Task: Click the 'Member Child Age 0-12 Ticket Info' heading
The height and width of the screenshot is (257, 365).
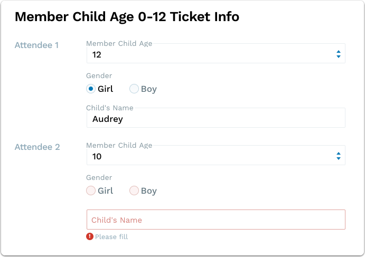Action: (127, 17)
